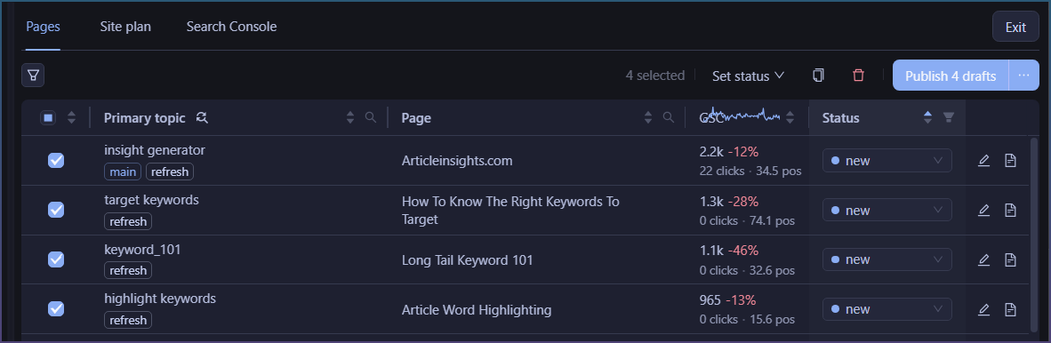Open the filter funnel icon button
Screen dimensions: 1051x343
[33, 75]
